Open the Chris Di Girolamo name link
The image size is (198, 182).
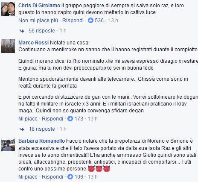tap(39, 6)
